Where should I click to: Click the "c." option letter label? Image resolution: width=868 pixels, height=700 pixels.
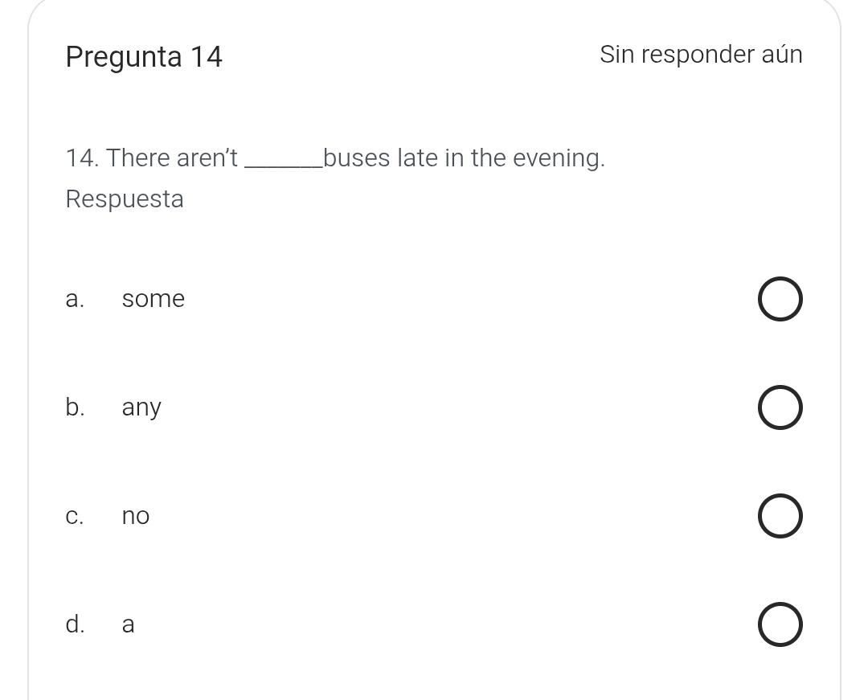pos(75,517)
